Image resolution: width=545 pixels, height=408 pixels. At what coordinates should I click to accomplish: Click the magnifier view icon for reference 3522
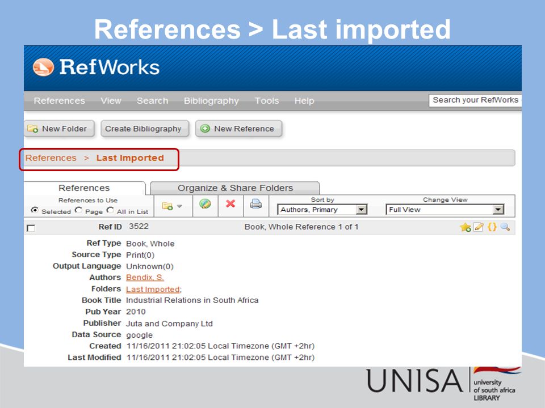click(505, 227)
